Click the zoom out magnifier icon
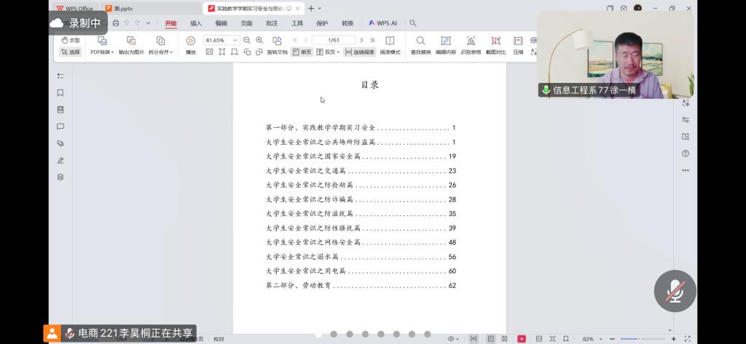Viewport: 746px width, 344px height. click(x=247, y=40)
